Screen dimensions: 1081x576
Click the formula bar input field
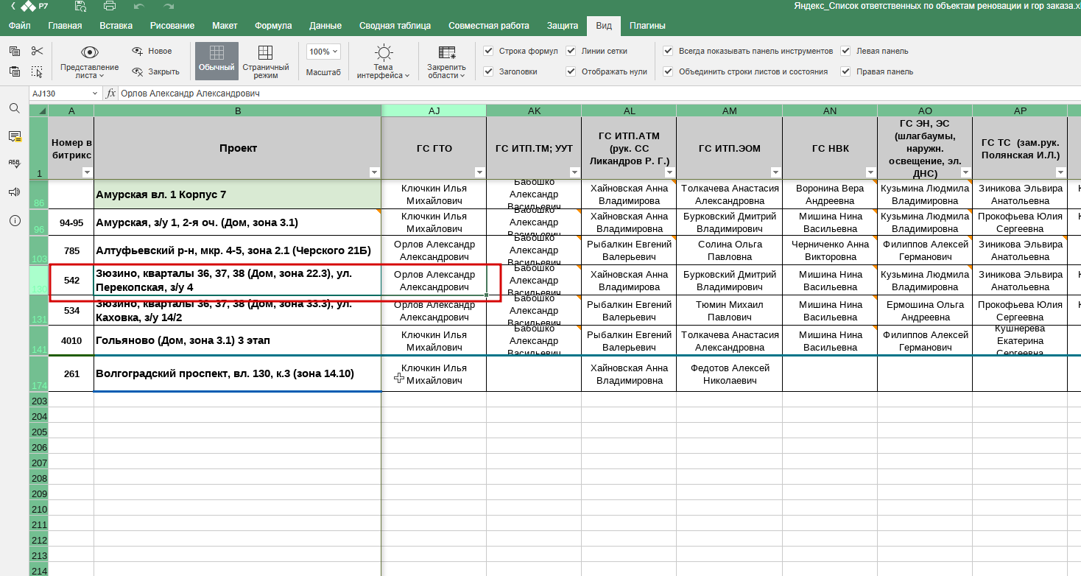tap(598, 94)
